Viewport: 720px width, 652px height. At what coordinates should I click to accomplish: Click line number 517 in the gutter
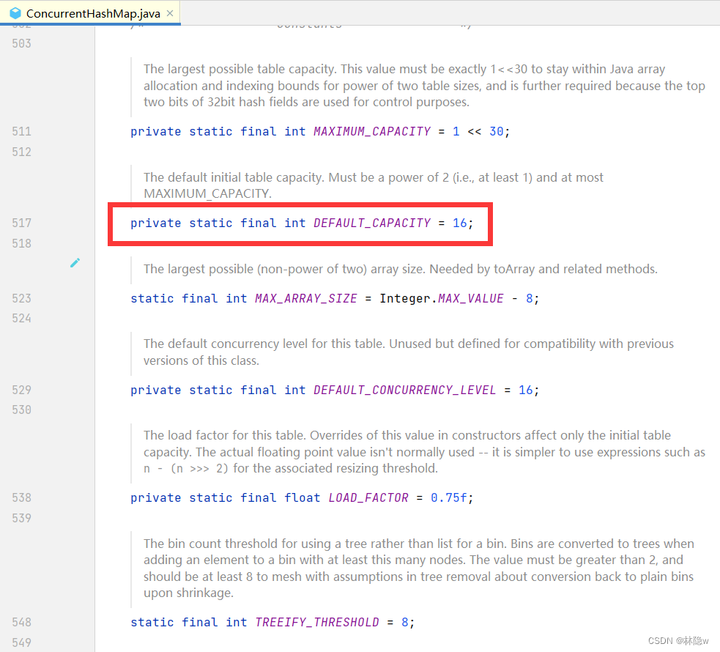[x=21, y=223]
